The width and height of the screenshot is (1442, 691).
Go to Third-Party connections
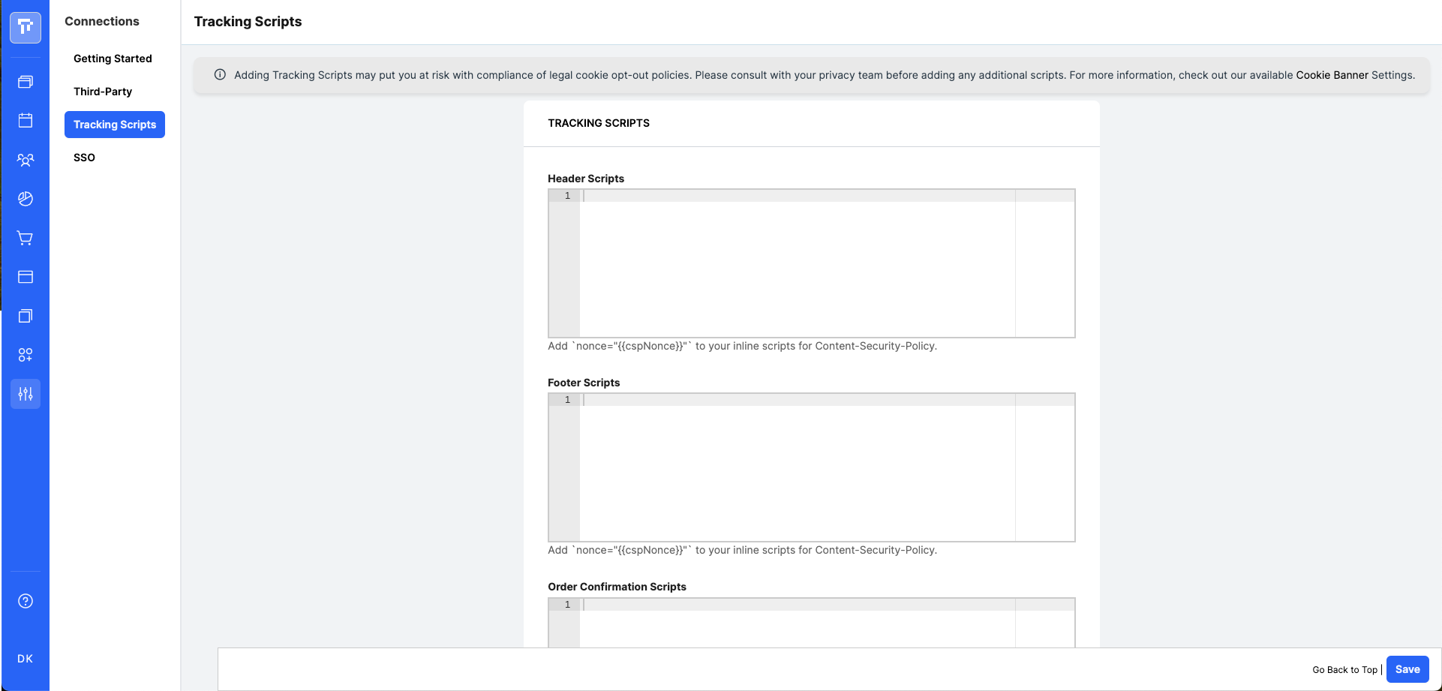tap(103, 92)
